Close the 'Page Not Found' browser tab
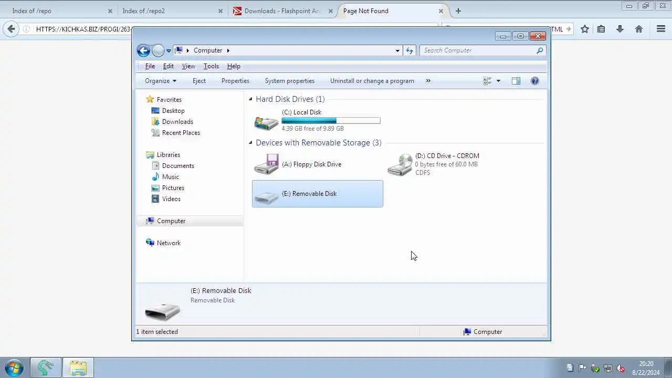The image size is (672, 378). click(441, 11)
